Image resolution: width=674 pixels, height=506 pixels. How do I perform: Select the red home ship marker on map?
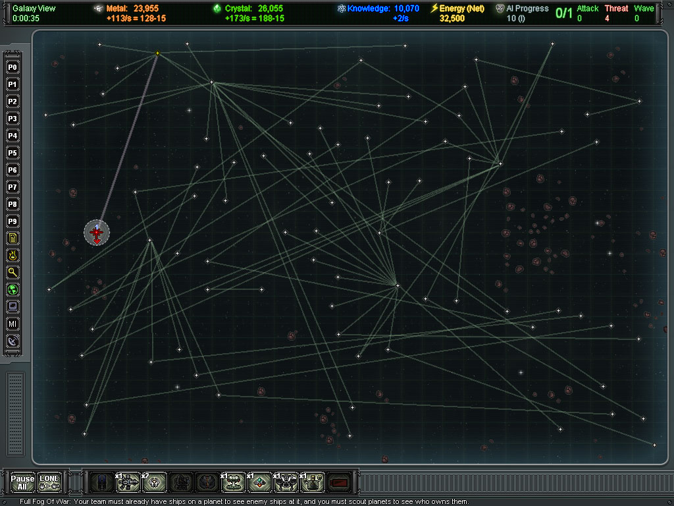tap(97, 233)
